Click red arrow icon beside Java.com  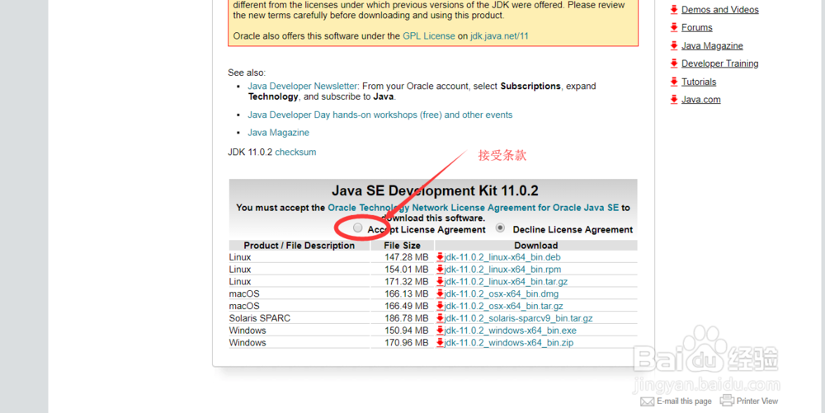[674, 99]
